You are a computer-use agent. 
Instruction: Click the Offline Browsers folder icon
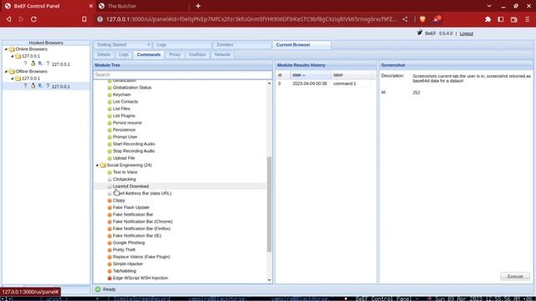(12, 71)
